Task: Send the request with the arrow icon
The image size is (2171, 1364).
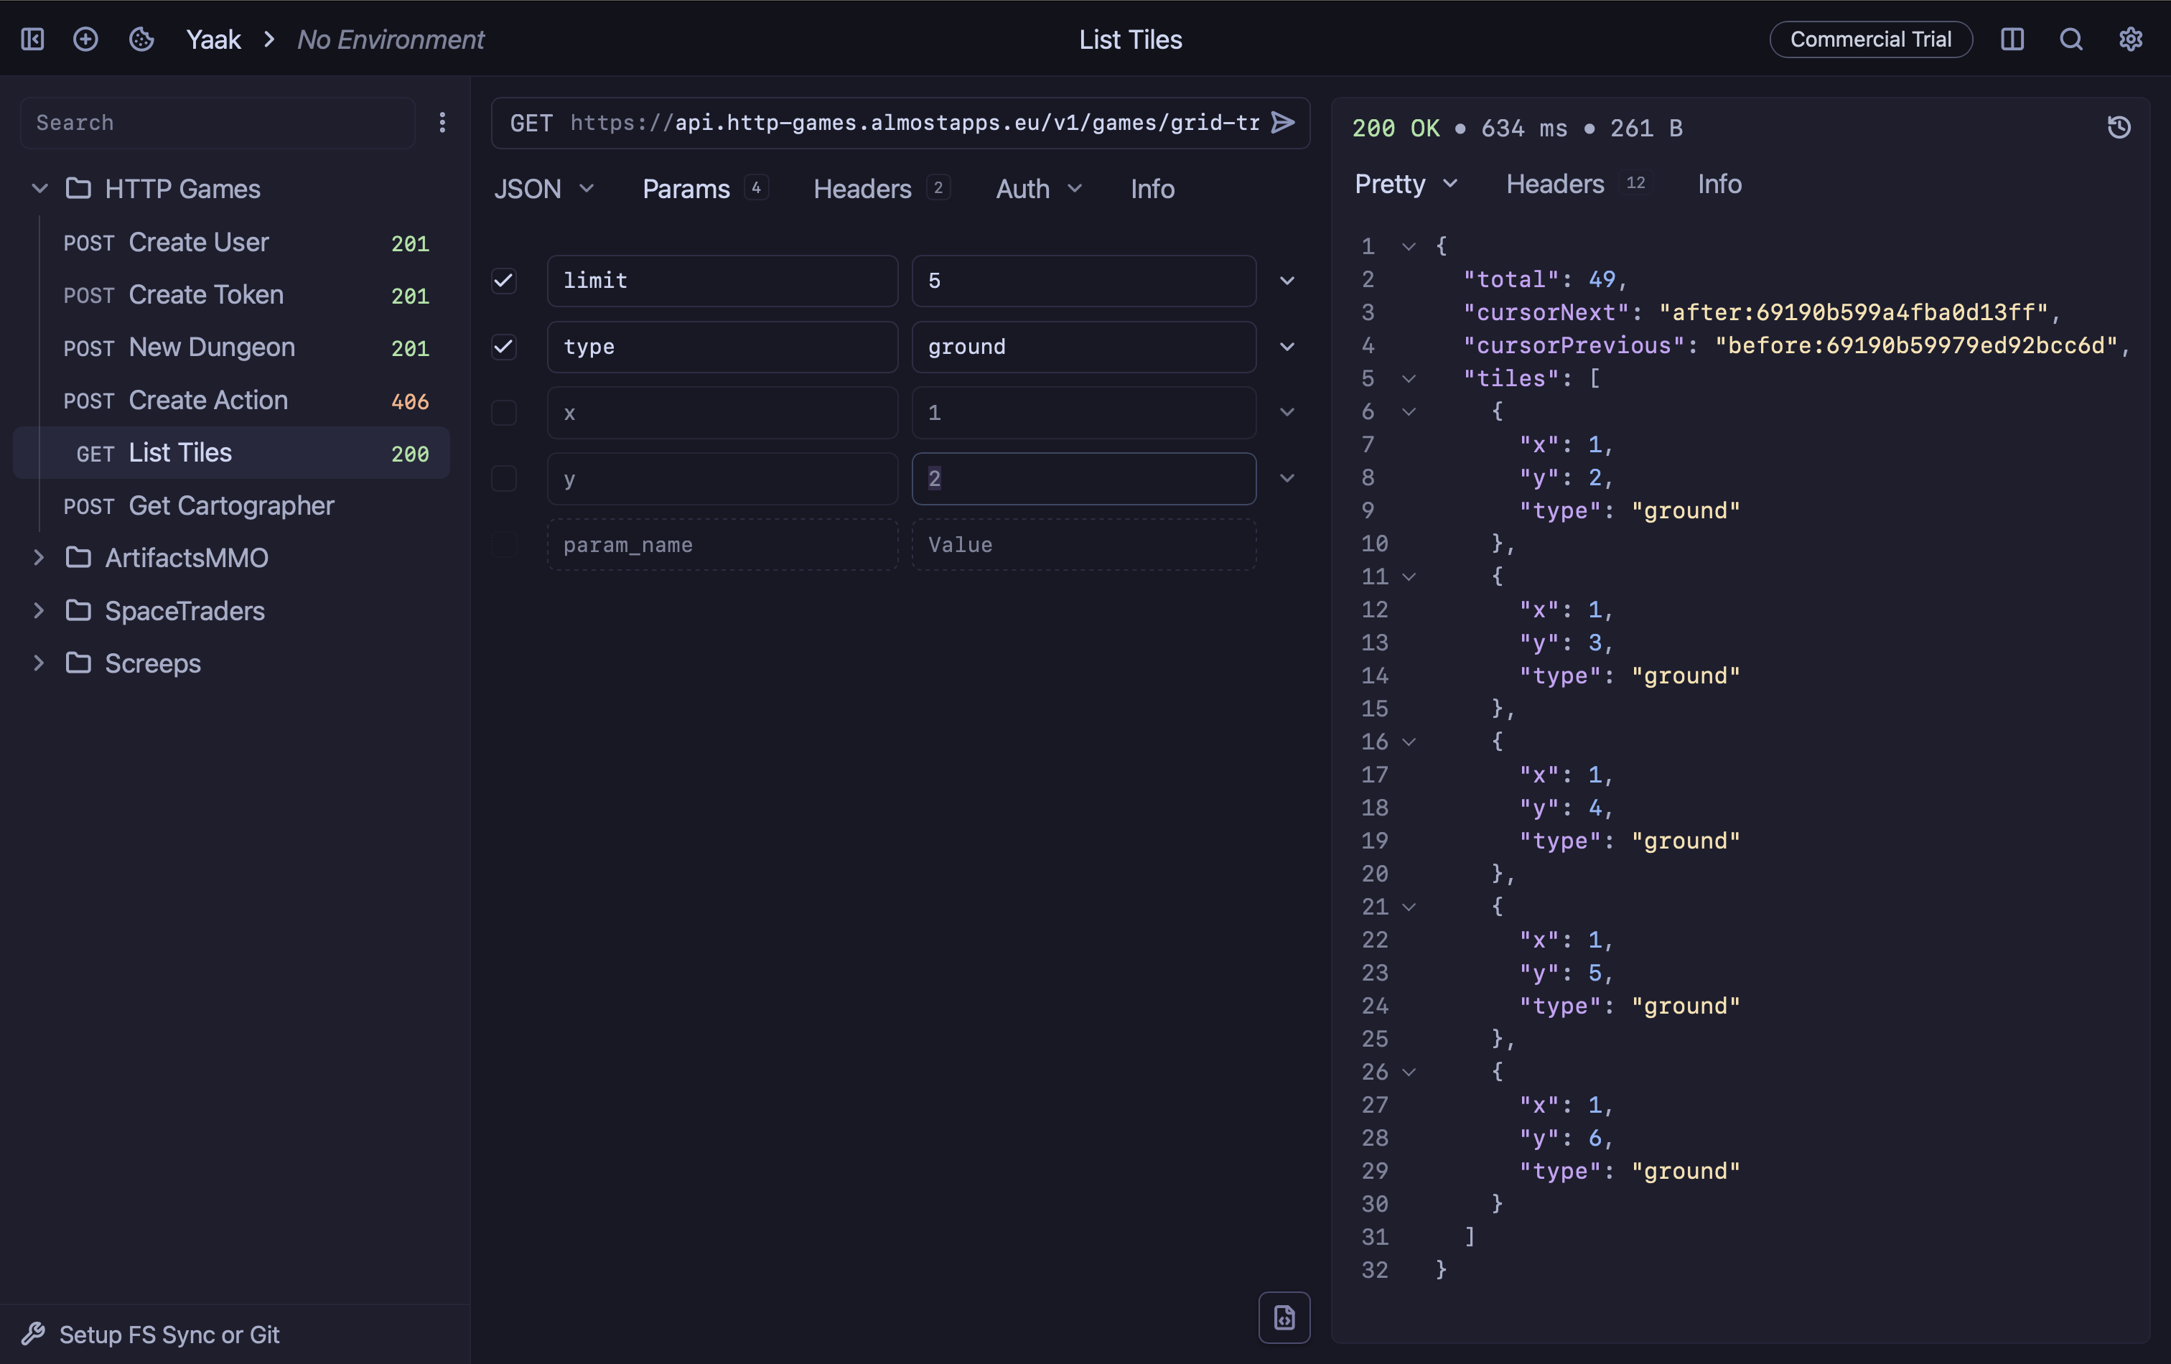Action: 1282,122
